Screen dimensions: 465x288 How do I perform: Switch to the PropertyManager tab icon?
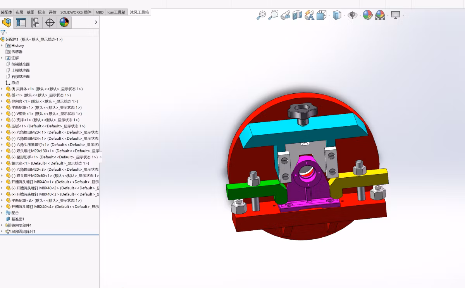(21, 22)
